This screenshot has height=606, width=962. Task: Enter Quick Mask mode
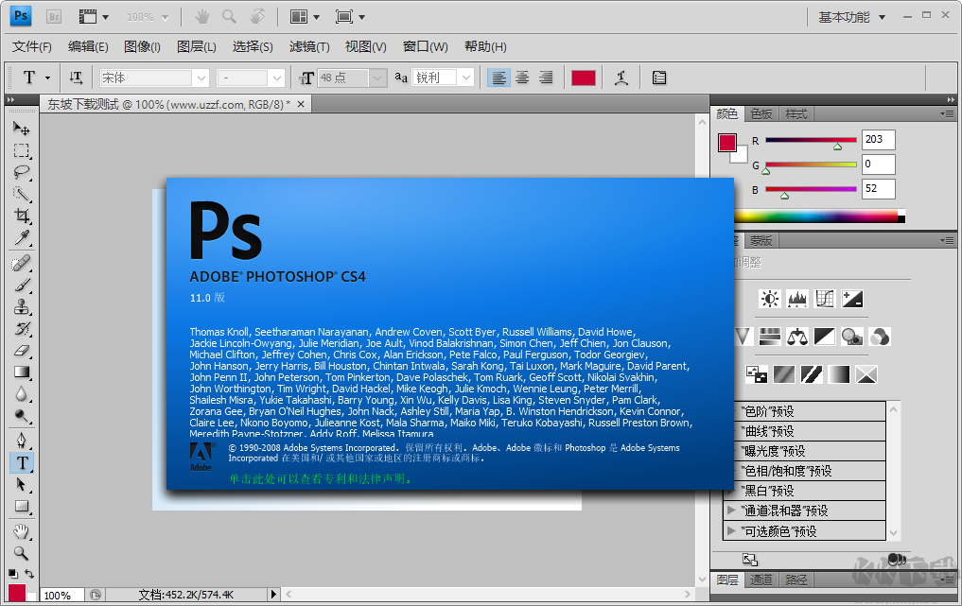click(x=21, y=603)
